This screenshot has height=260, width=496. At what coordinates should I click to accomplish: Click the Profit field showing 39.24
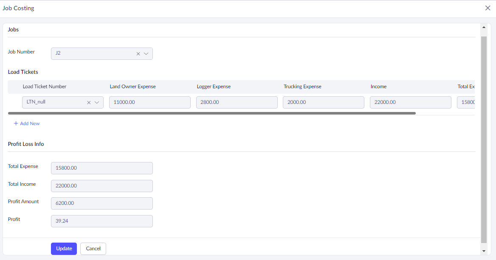(101, 221)
